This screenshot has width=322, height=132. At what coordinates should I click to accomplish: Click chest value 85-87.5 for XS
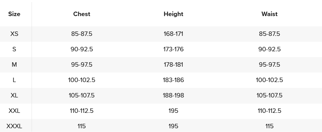click(x=81, y=34)
